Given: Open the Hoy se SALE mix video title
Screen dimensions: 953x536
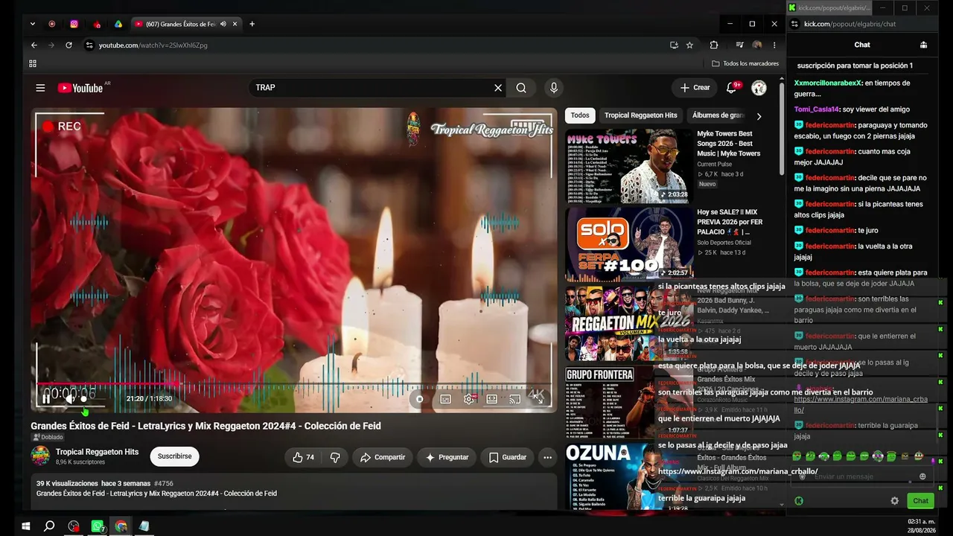Looking at the screenshot, I should click(x=730, y=222).
